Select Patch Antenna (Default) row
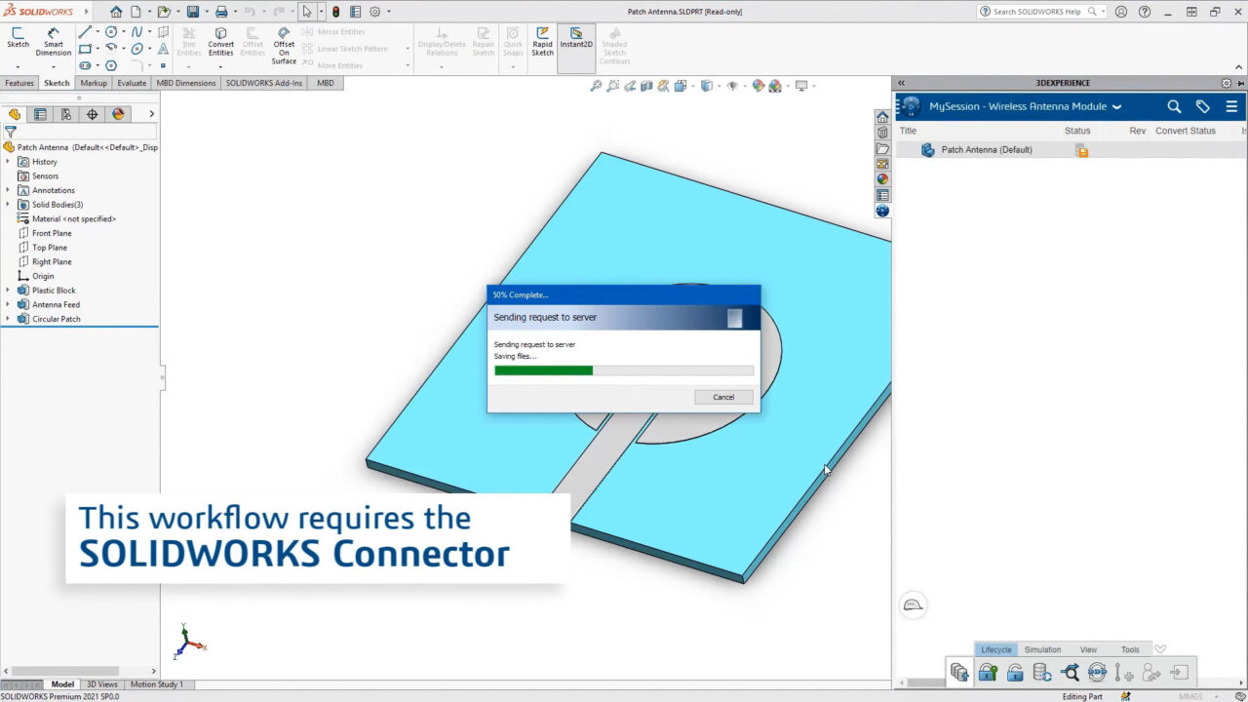The width and height of the screenshot is (1248, 702). (x=1072, y=150)
